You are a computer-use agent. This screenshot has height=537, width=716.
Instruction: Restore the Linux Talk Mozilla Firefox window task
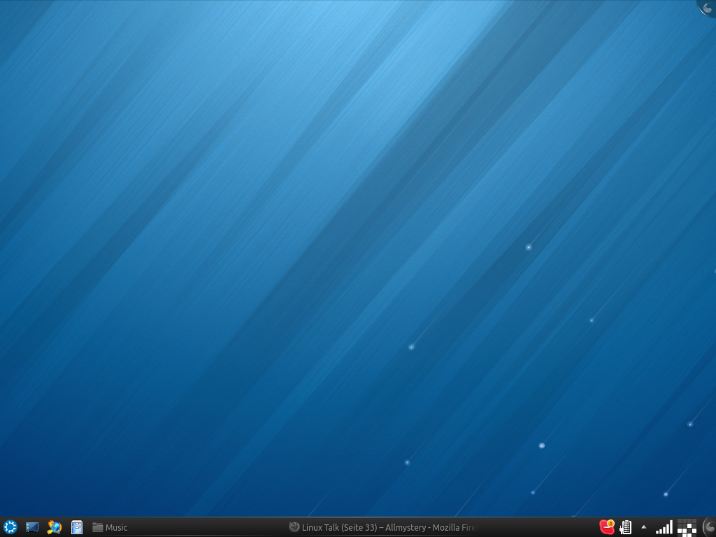pyautogui.click(x=384, y=527)
